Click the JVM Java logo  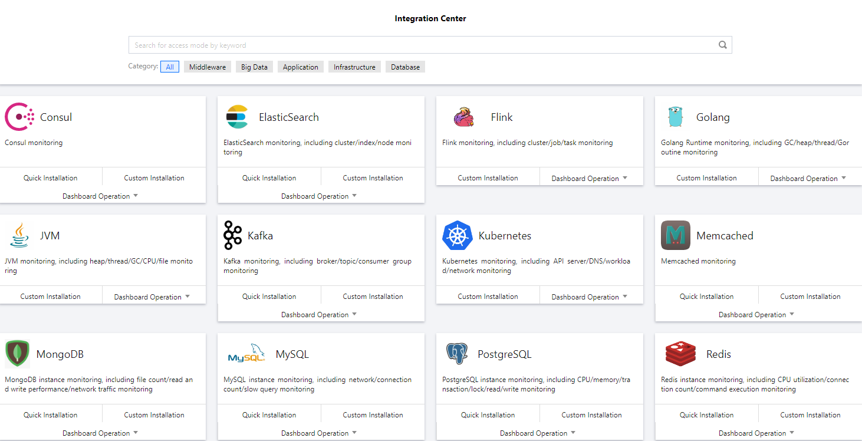tap(20, 235)
